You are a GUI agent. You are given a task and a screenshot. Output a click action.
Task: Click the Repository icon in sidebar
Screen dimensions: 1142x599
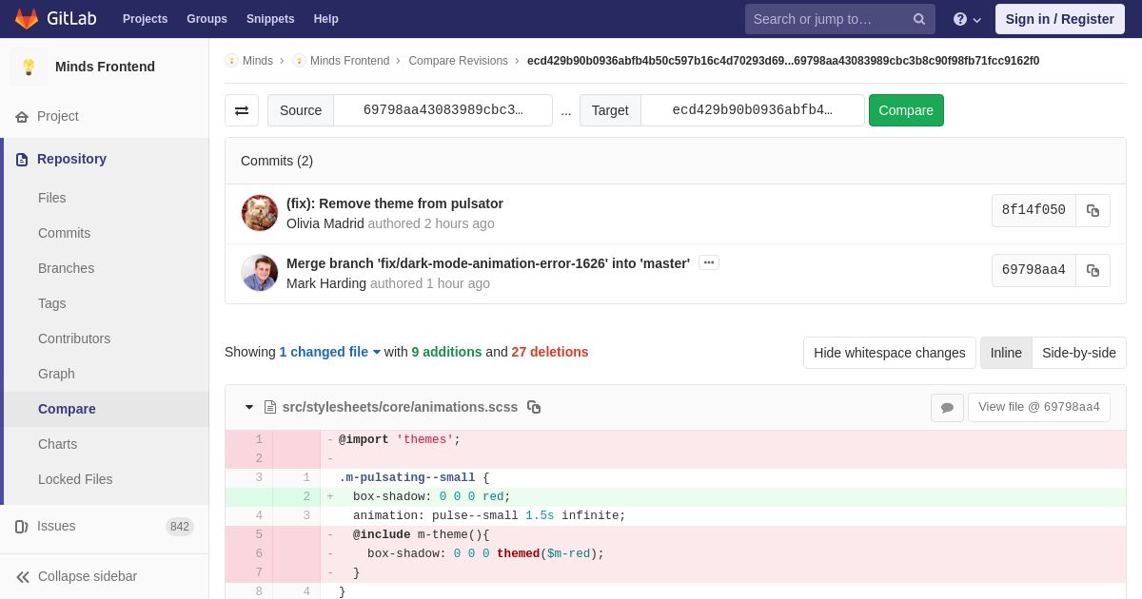point(22,159)
